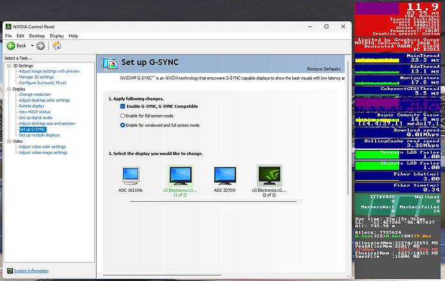Select LG Electronics display 2 of 2
The height and width of the screenshot is (281, 445).
(x=270, y=176)
